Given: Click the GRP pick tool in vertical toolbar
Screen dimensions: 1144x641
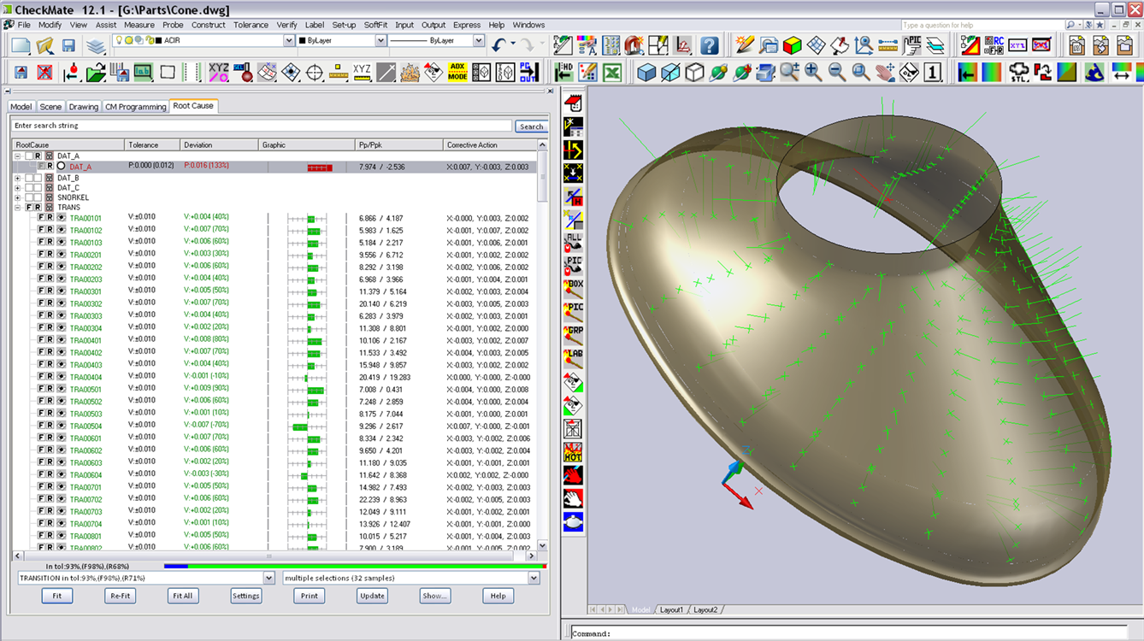Looking at the screenshot, I should coord(573,334).
